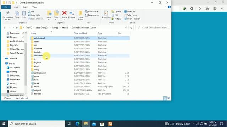The image size is (227, 127).
Task: Open Windows Start menu
Action: [x=4, y=124]
